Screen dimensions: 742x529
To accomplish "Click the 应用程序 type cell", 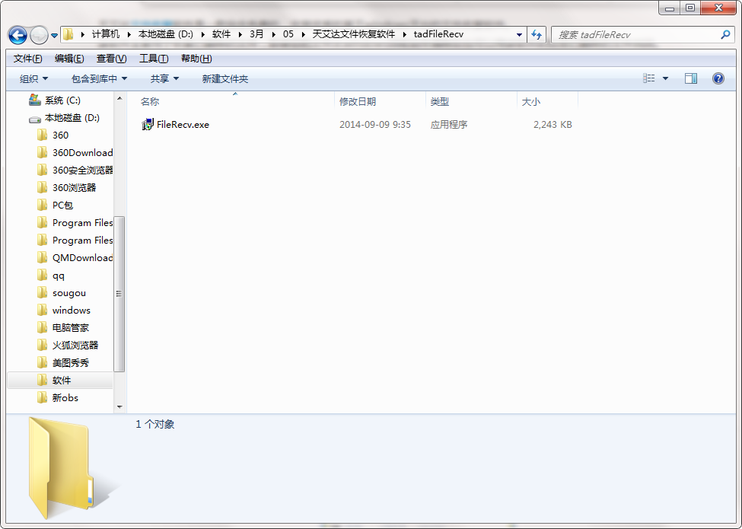I will (x=448, y=124).
